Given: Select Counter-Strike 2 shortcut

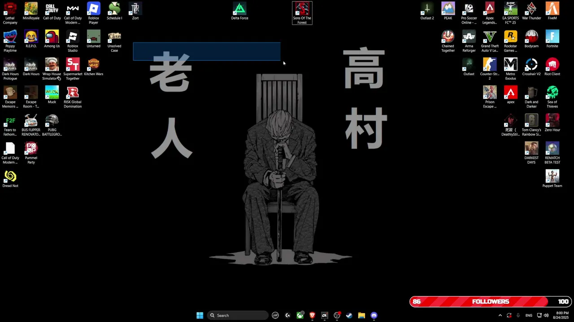Looking at the screenshot, I should (490, 69).
